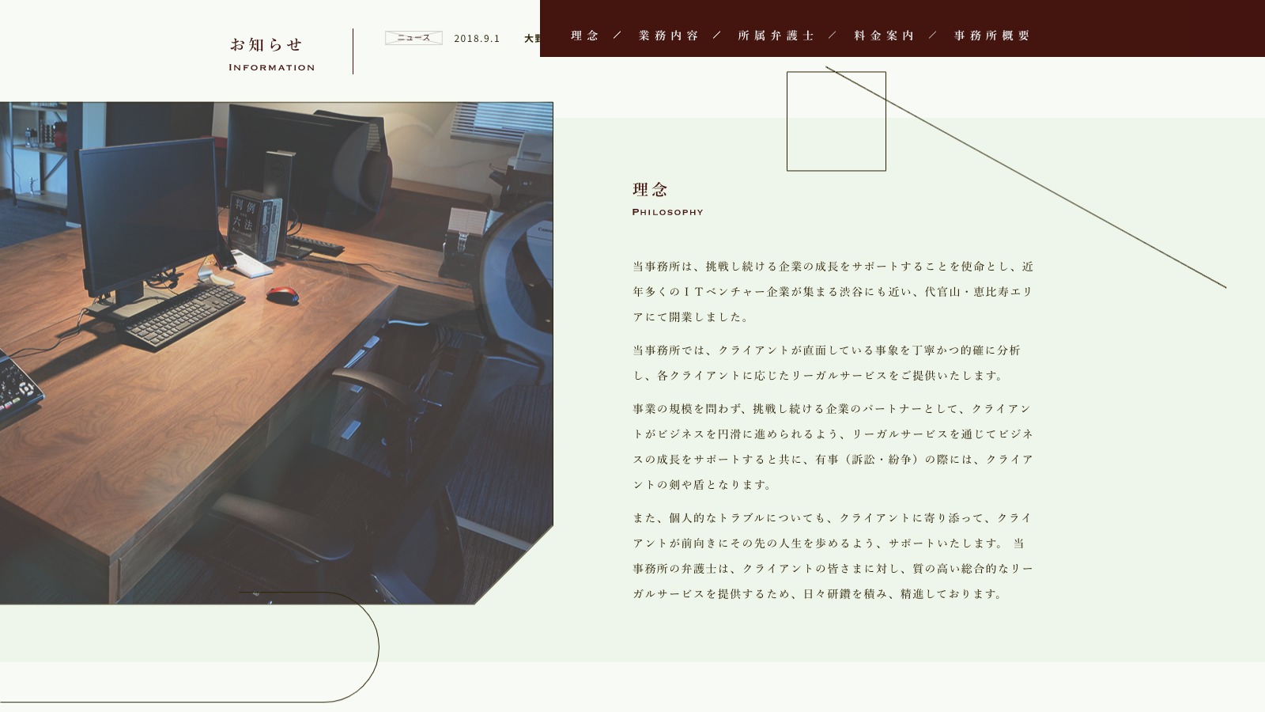Click the office desk photo
This screenshot has height=712, width=1265.
[276, 353]
